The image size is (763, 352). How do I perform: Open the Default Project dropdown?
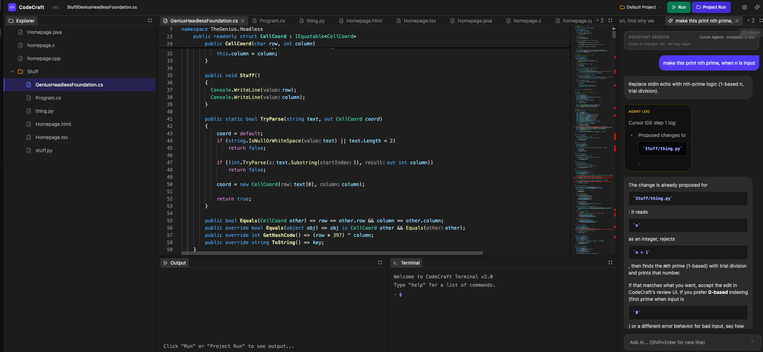641,7
